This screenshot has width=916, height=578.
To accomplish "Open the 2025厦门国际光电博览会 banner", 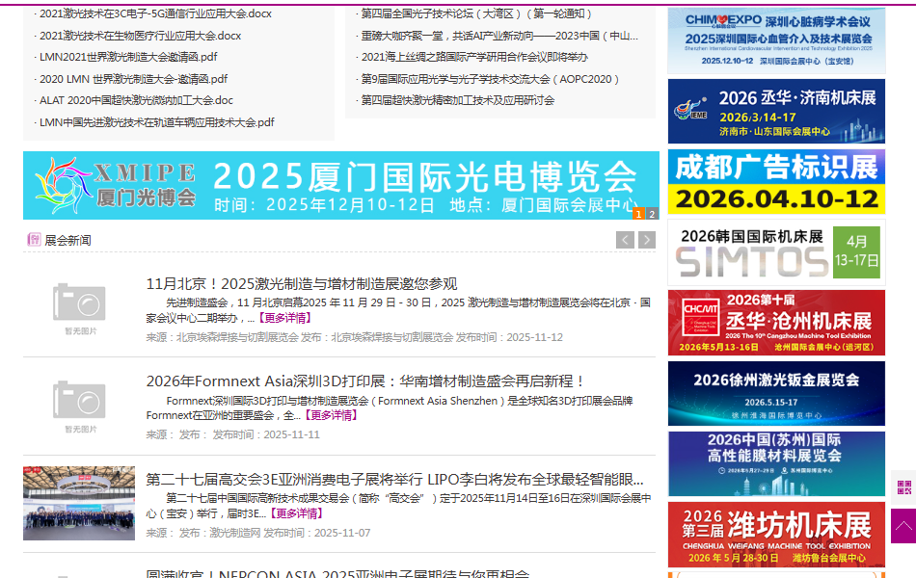I will (341, 185).
